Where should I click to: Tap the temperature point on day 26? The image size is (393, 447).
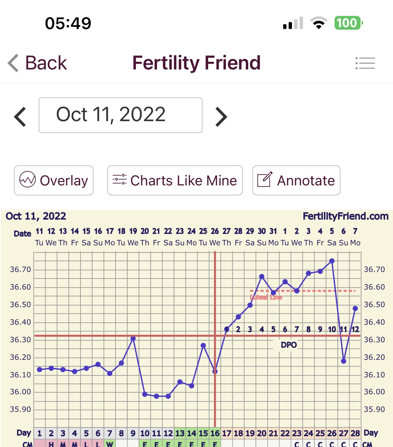click(332, 261)
